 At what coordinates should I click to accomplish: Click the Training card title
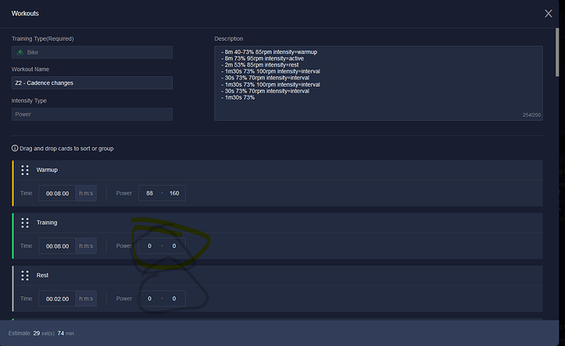[x=47, y=222]
